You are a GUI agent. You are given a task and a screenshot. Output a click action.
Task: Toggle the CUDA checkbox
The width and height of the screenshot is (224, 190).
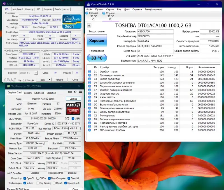pos(38,178)
